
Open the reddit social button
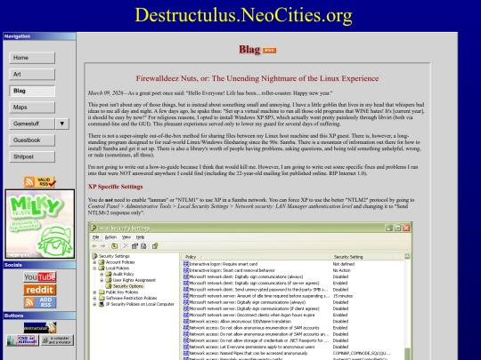(40, 290)
